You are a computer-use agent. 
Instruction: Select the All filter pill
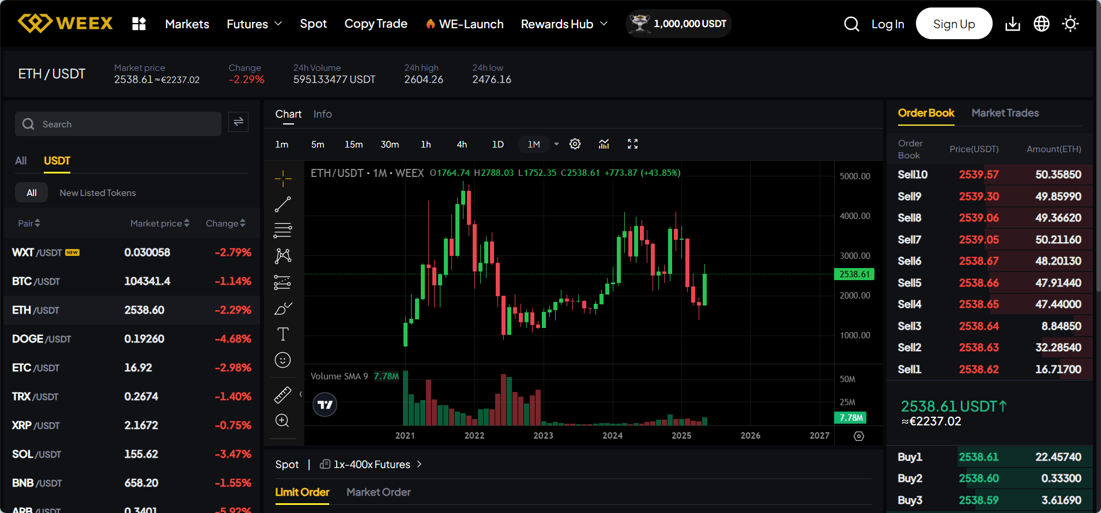coord(32,193)
